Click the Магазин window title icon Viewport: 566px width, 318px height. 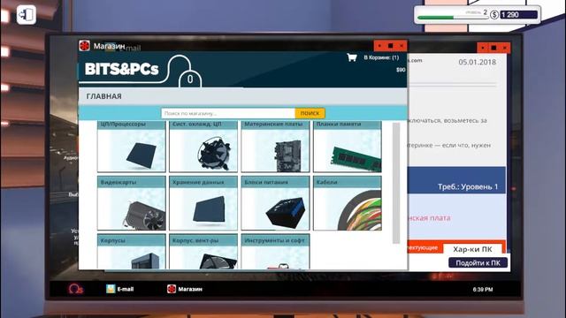[x=85, y=46]
